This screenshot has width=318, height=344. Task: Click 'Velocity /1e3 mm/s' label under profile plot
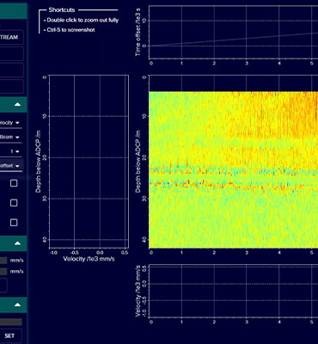(89, 259)
